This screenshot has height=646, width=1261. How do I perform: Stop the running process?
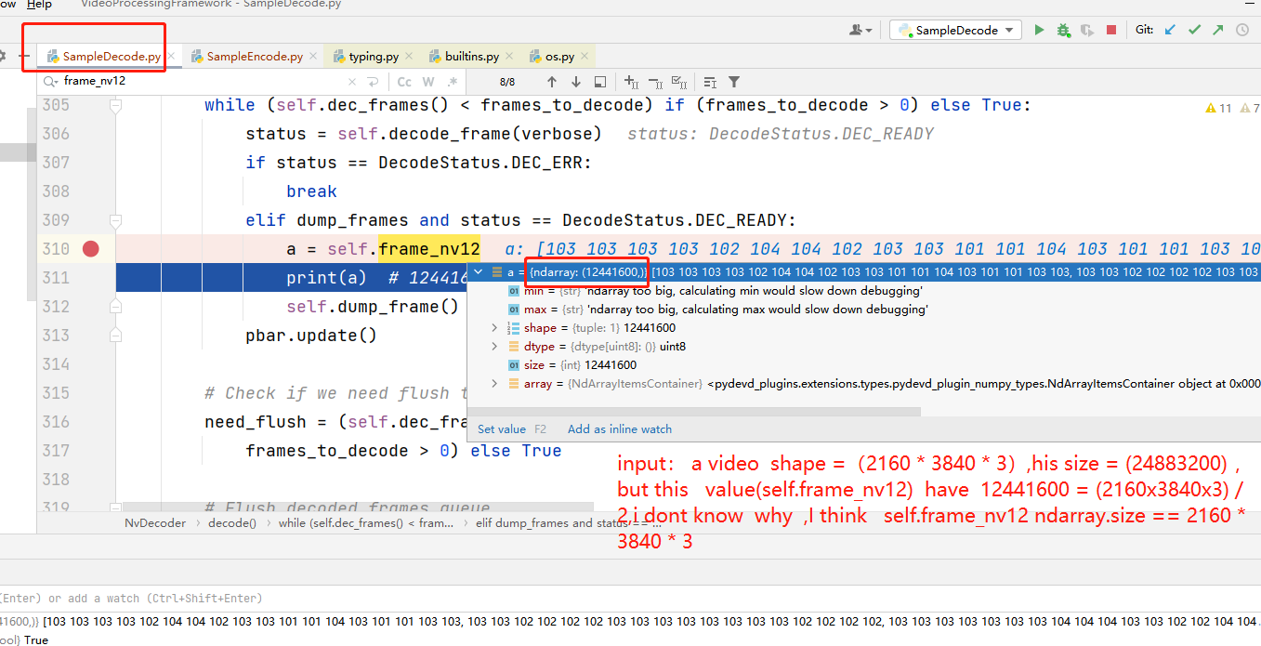tap(1111, 30)
